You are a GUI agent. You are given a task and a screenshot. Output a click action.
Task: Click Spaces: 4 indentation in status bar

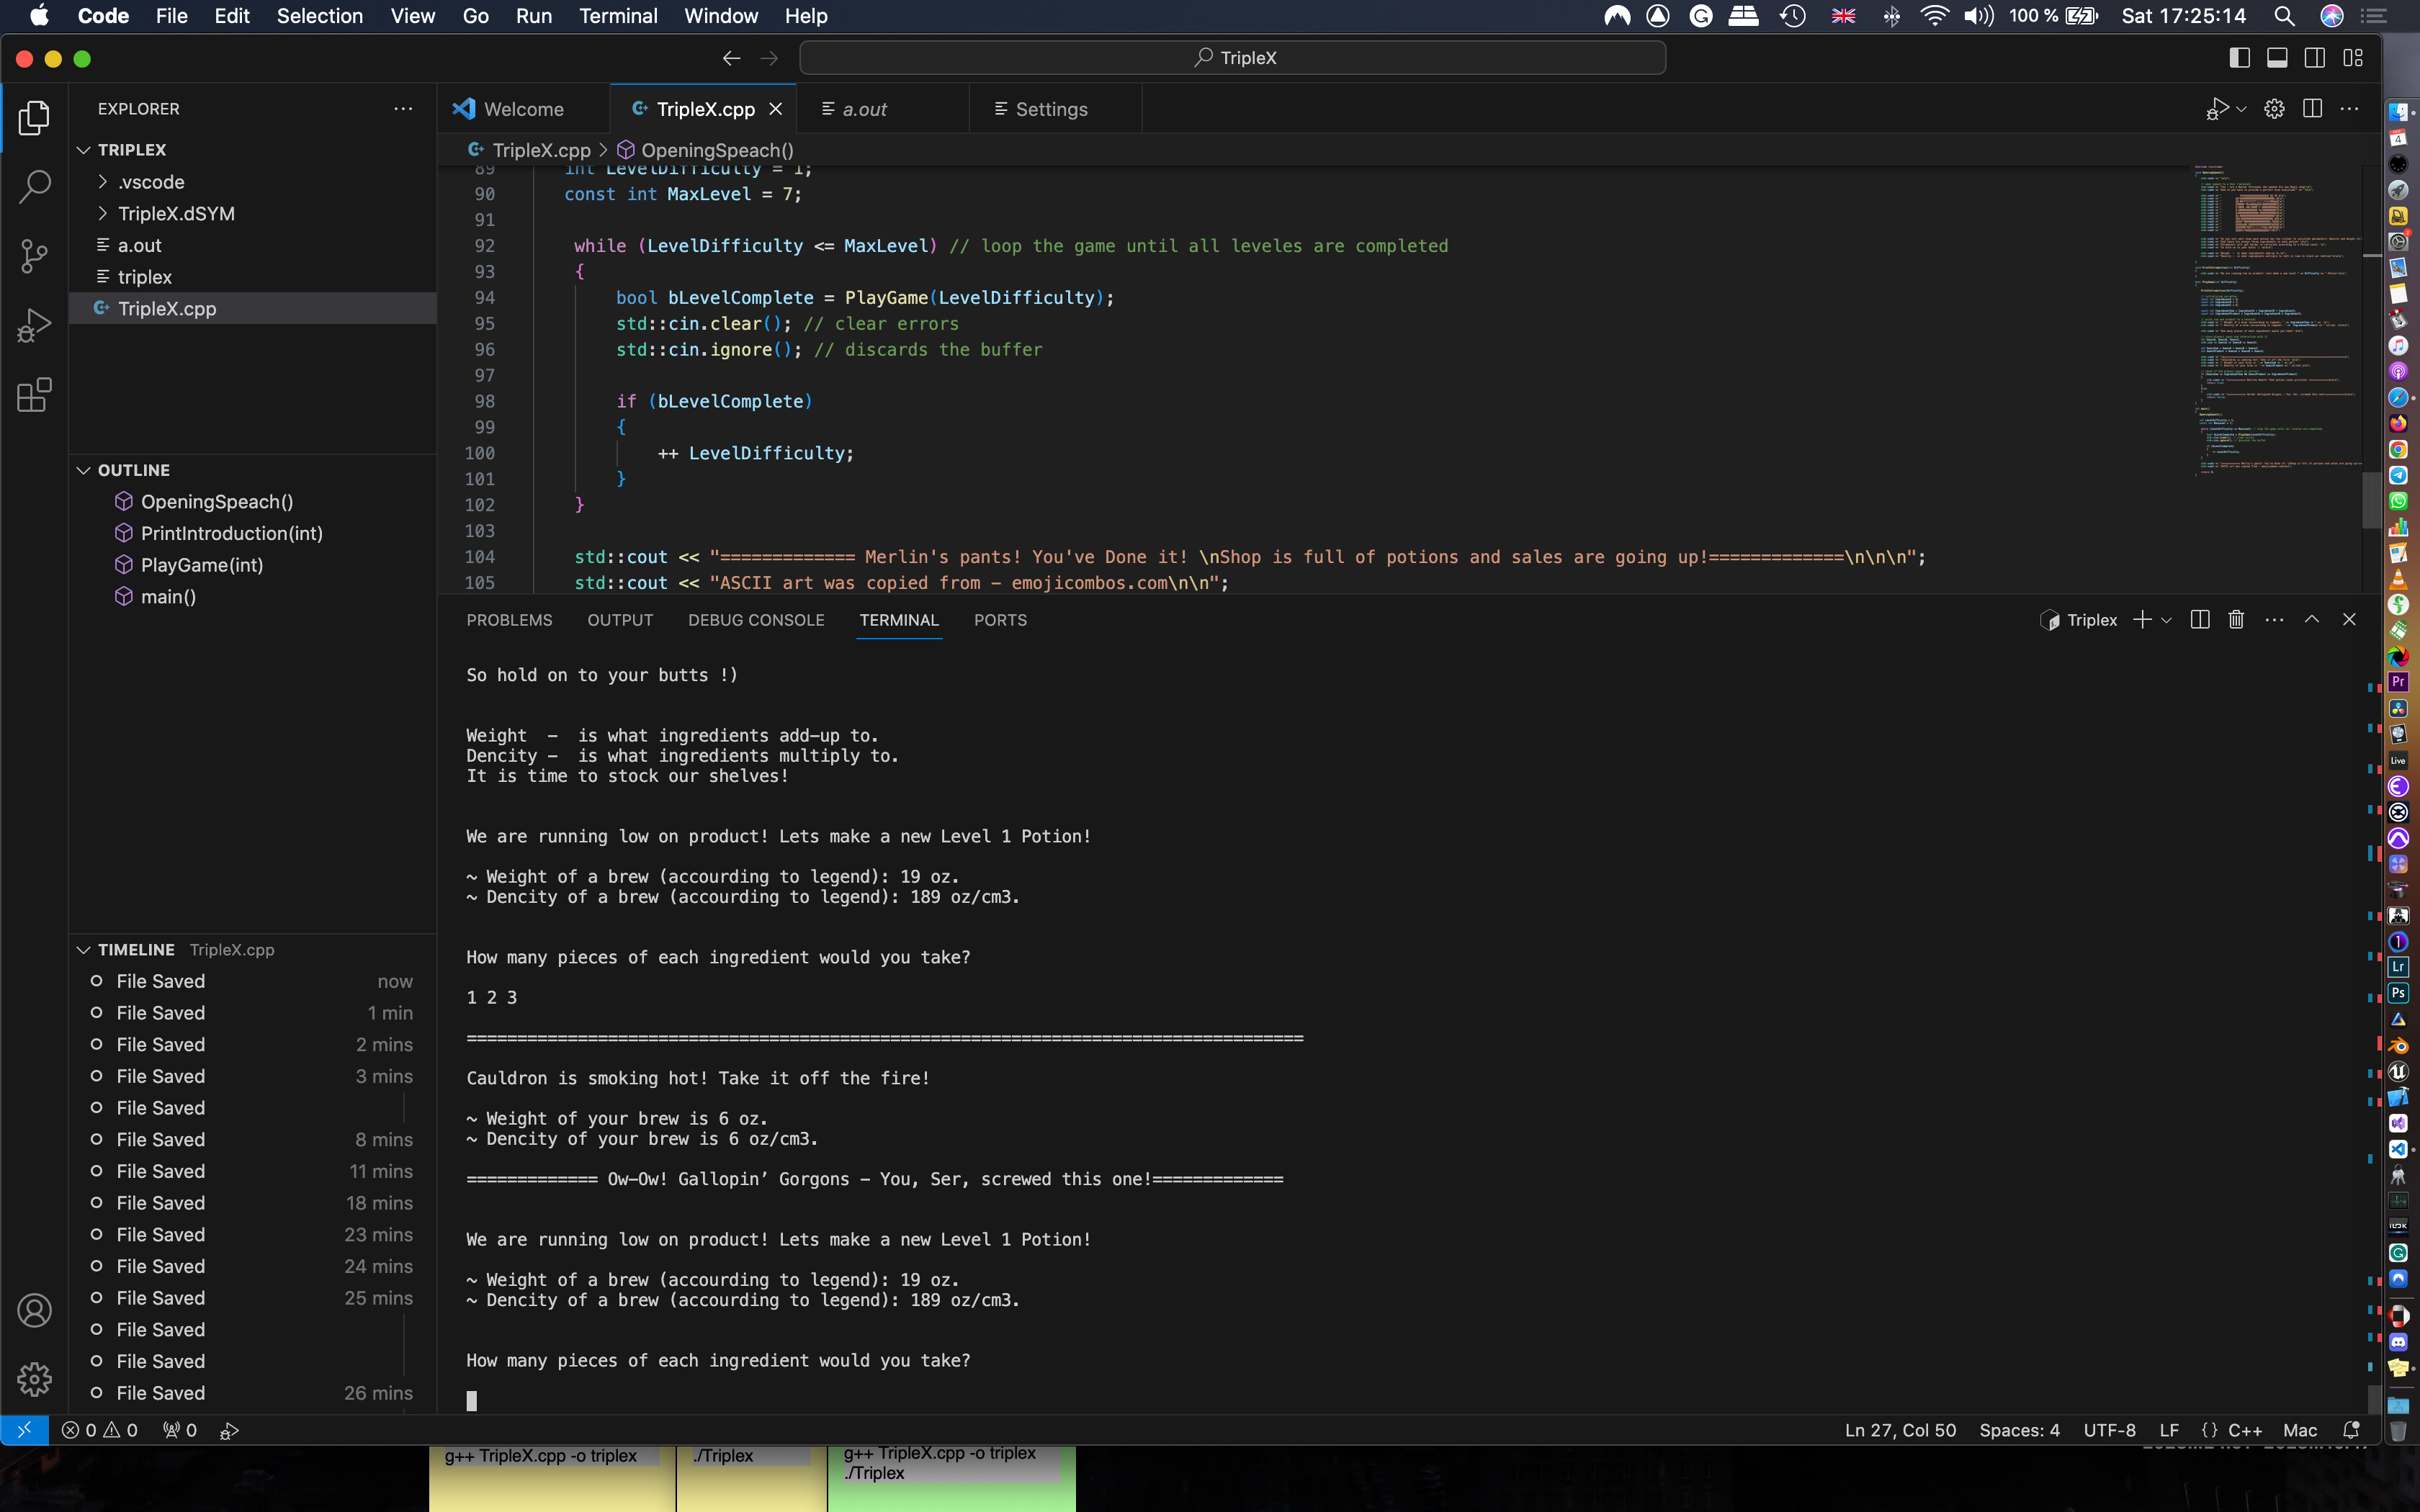tap(2019, 1430)
